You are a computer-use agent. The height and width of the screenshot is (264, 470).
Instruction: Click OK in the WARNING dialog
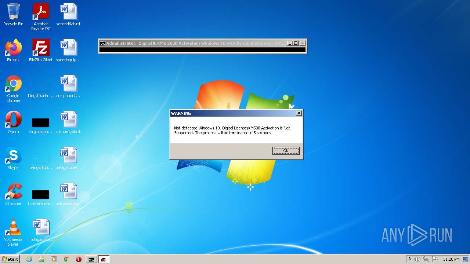point(286,151)
